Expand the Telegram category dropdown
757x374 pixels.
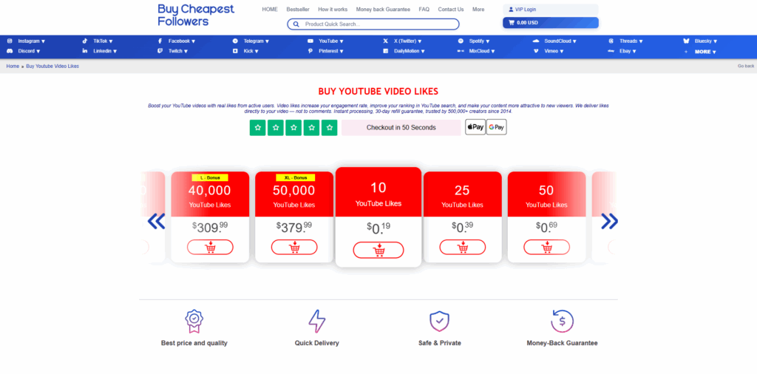(x=257, y=41)
